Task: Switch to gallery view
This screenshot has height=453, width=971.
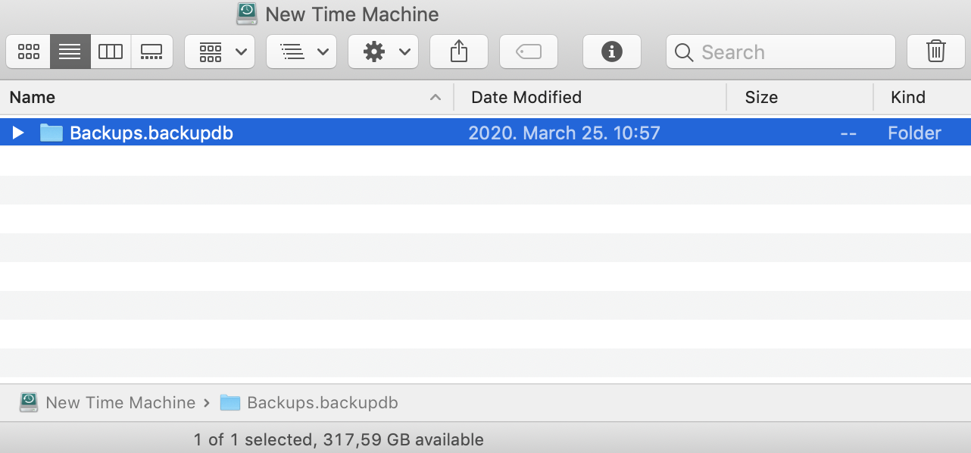Action: 151,52
